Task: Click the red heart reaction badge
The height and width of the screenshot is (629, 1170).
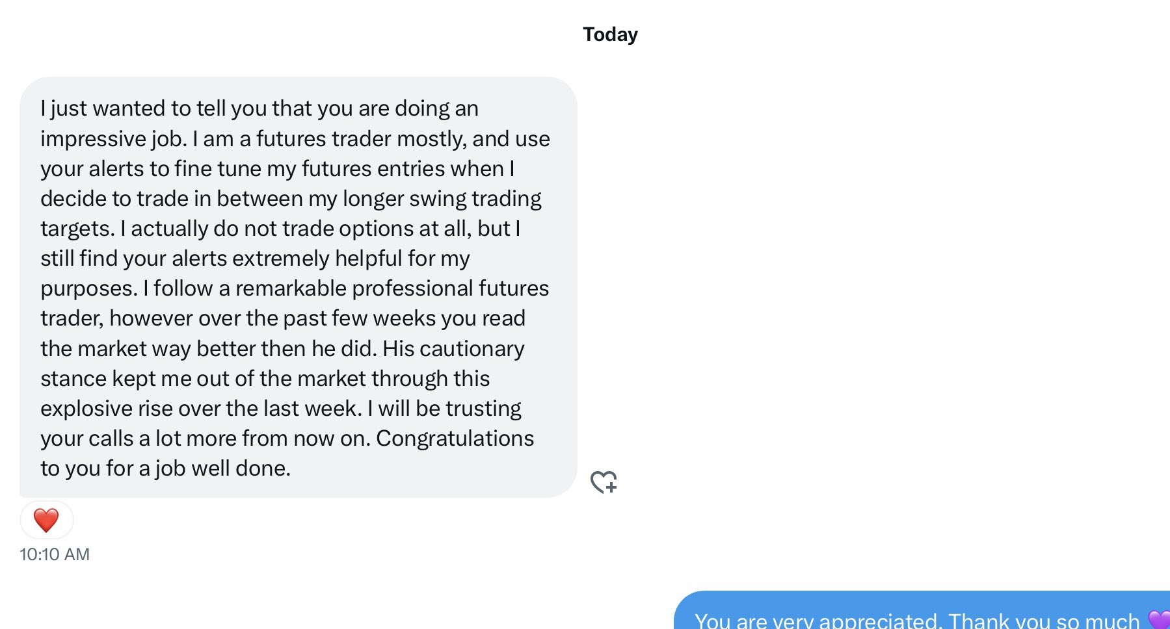Action: click(x=46, y=520)
